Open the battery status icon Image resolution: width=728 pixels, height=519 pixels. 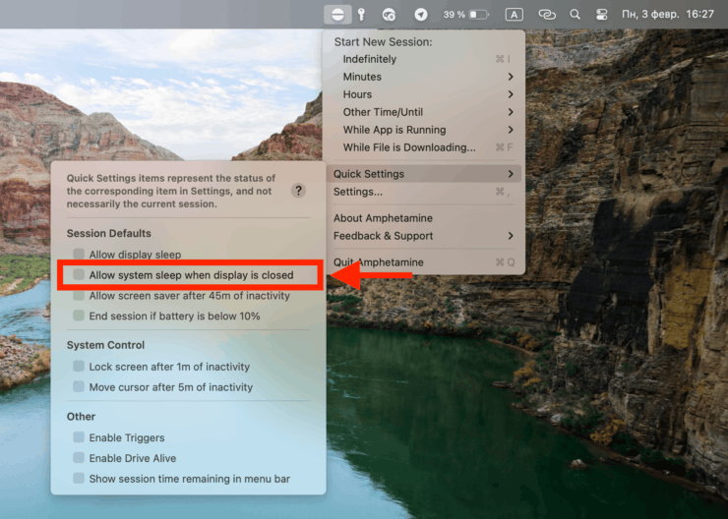(x=479, y=15)
